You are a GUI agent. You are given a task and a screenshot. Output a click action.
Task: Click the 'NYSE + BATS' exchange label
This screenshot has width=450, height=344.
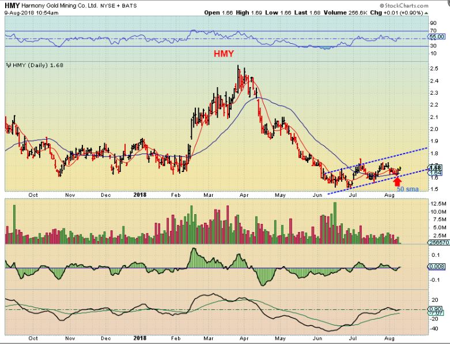tap(119, 6)
